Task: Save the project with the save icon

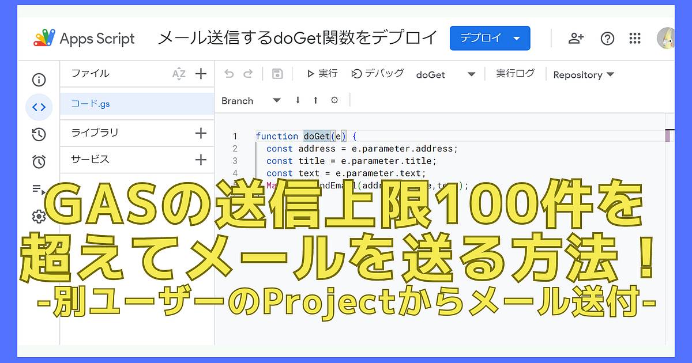Action: pos(277,73)
